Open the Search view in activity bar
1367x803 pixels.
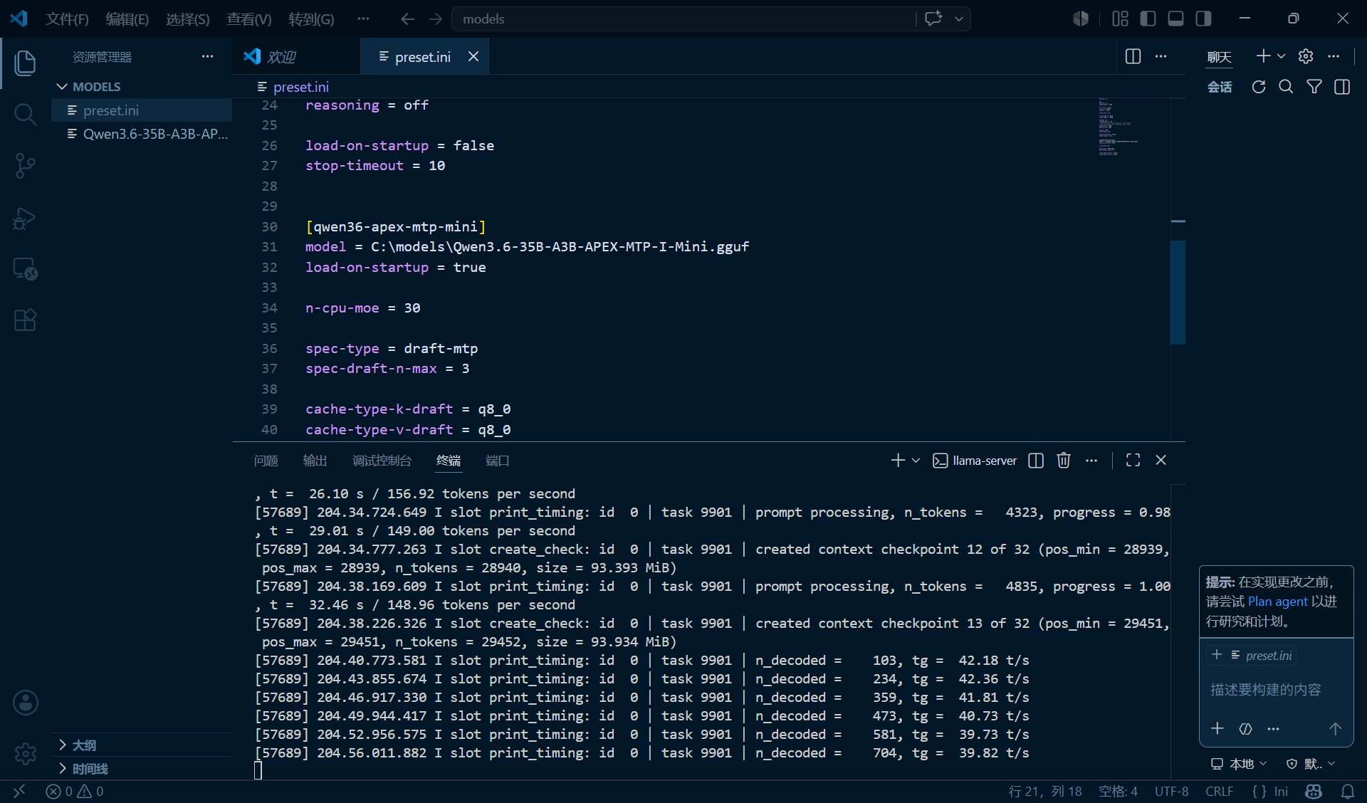pyautogui.click(x=25, y=114)
